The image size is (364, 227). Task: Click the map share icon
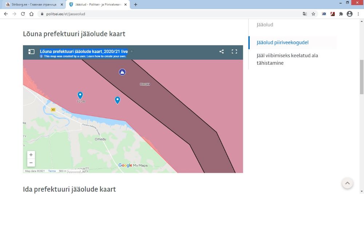pyautogui.click(x=221, y=52)
